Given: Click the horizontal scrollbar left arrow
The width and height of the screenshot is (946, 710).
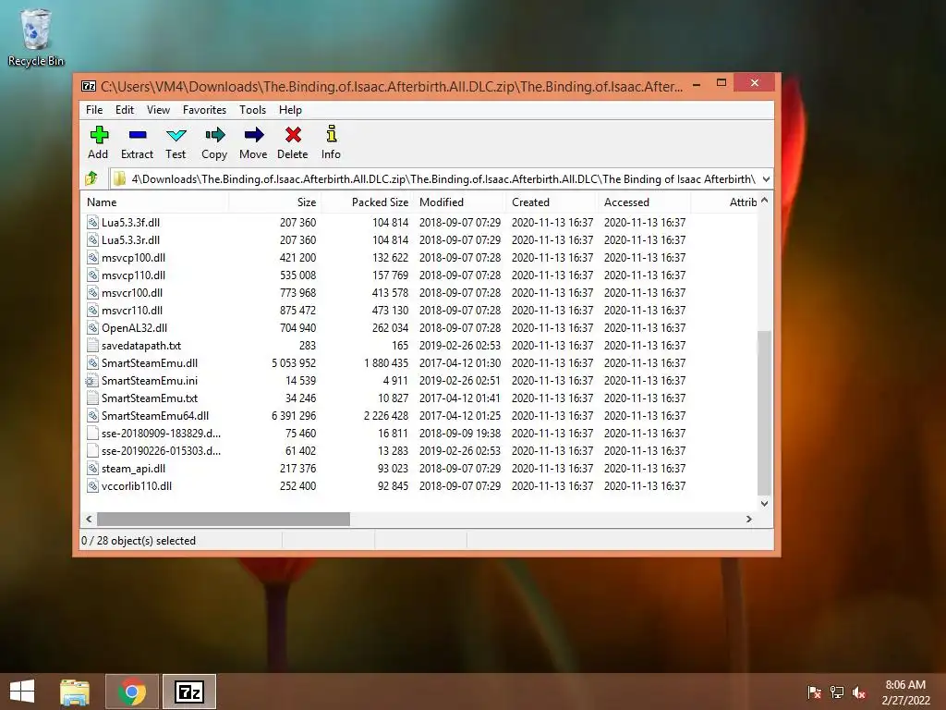Looking at the screenshot, I should coord(89,519).
